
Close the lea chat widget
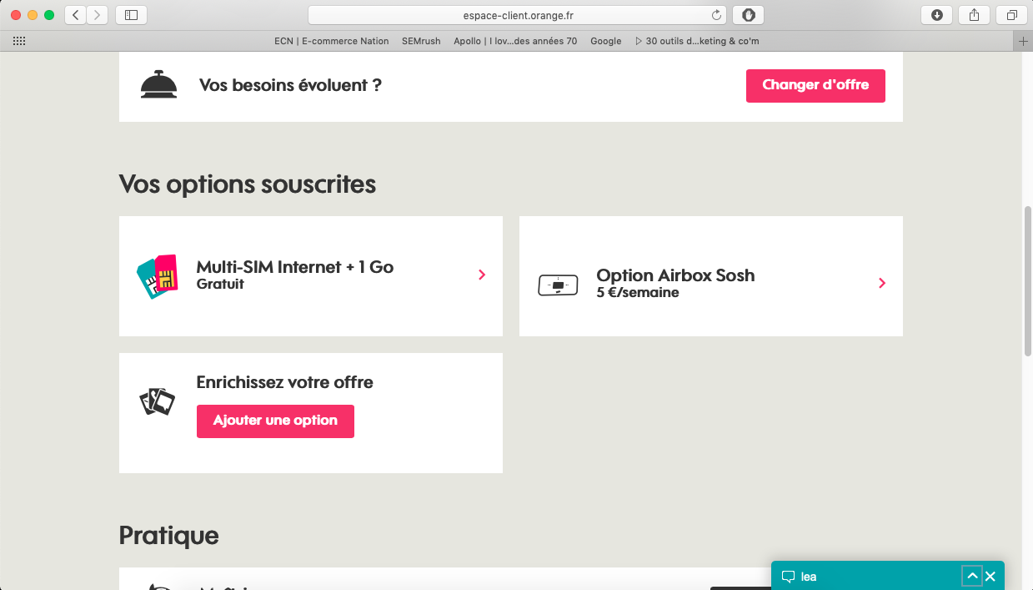(x=990, y=577)
